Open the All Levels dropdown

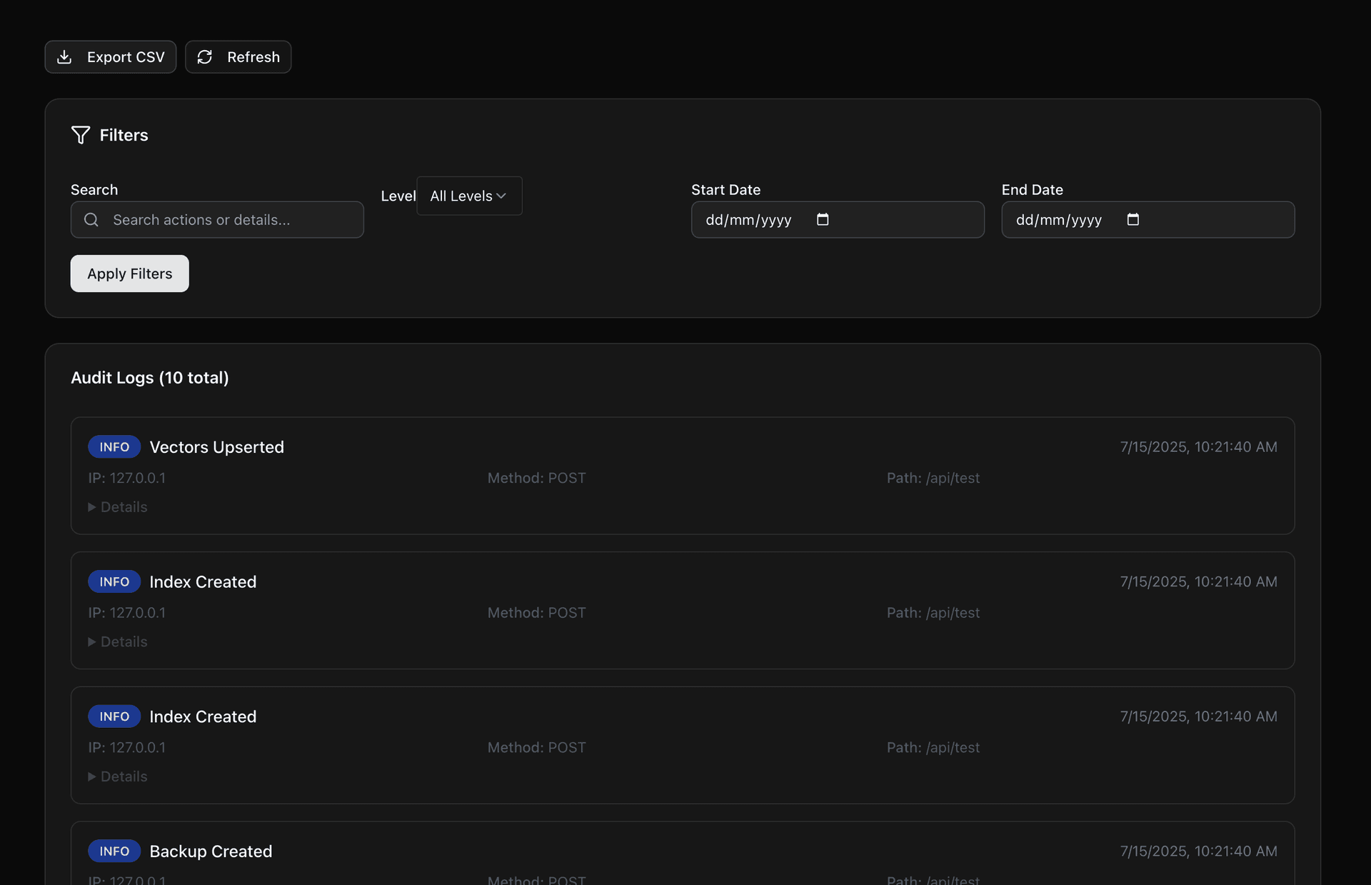click(469, 196)
